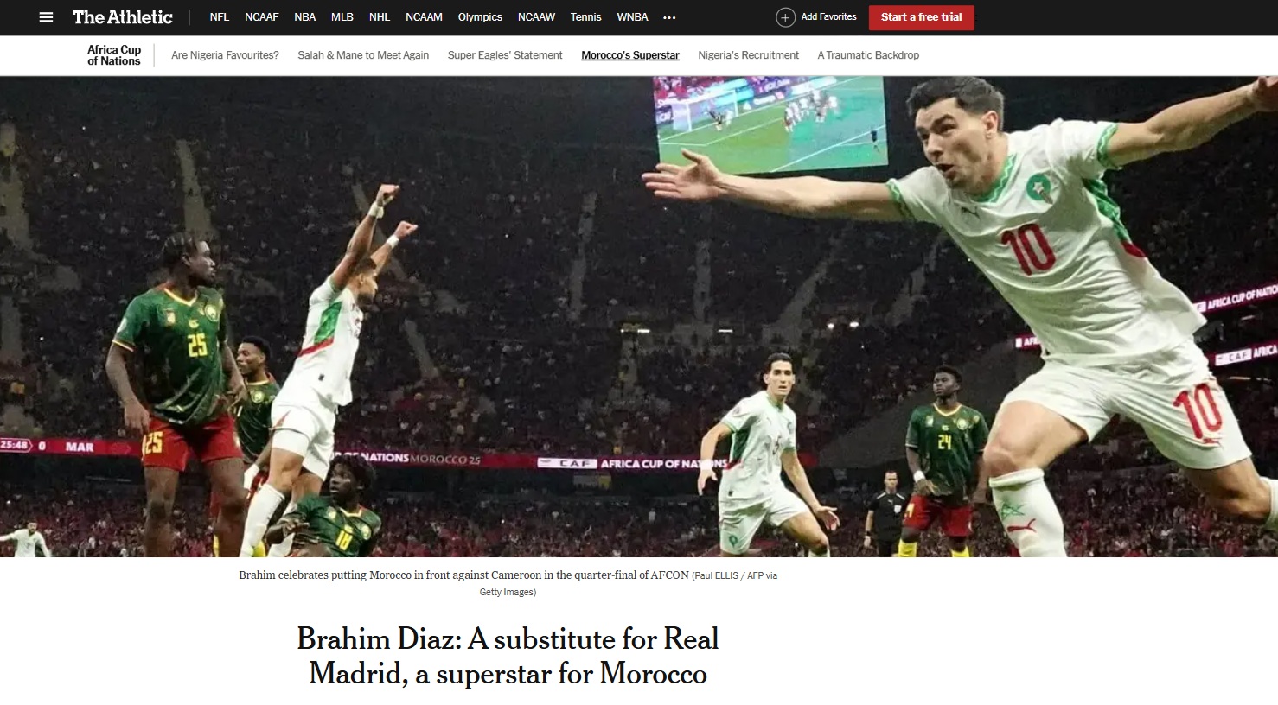
Task: Click the Brahim Diaz hero photo
Action: [x=639, y=316]
